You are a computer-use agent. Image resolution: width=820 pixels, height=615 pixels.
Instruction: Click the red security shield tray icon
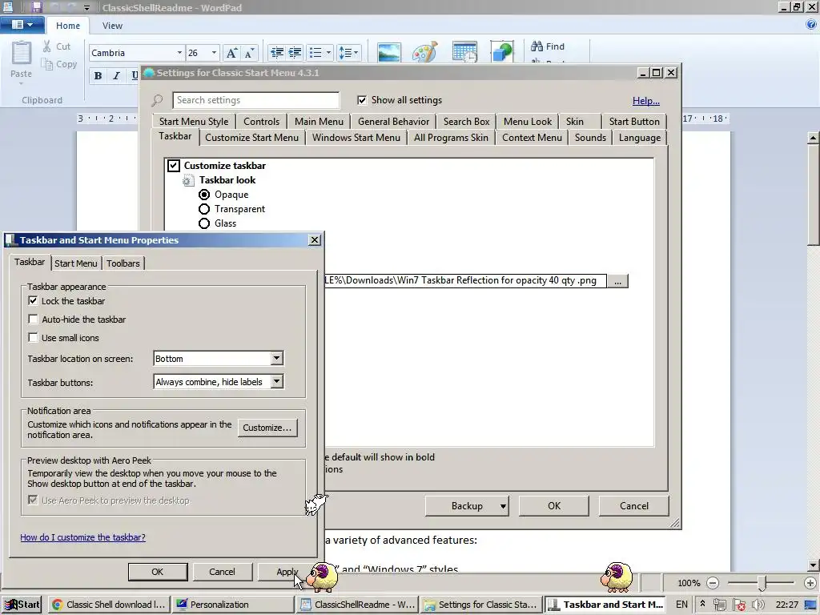pyautogui.click(x=739, y=605)
